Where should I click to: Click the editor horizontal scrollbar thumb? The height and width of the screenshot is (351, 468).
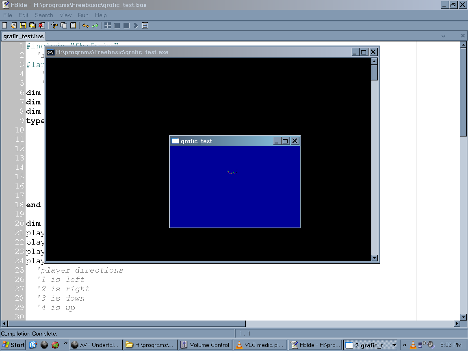(x=127, y=323)
